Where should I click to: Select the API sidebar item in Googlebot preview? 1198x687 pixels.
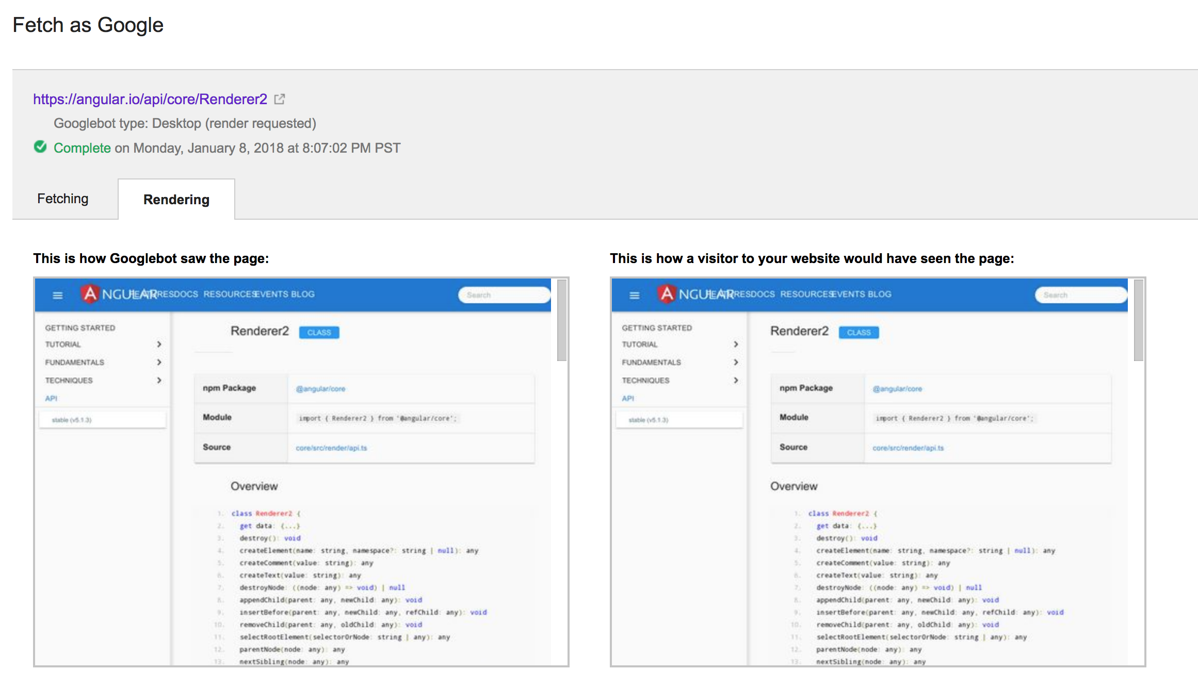pos(51,398)
